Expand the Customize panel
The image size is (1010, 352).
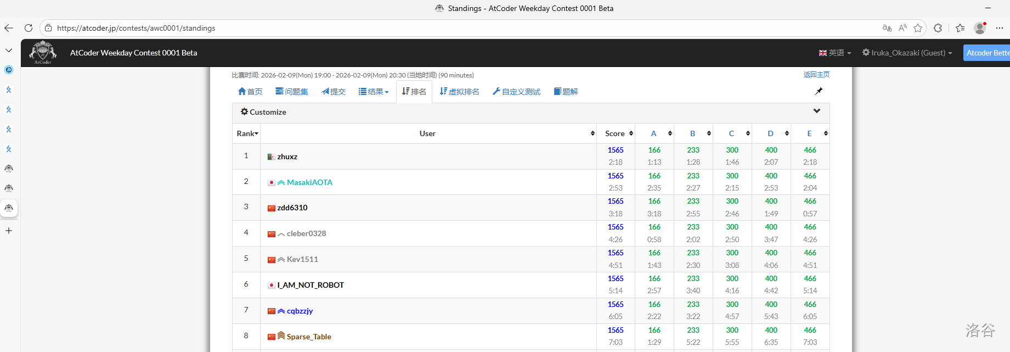point(816,111)
